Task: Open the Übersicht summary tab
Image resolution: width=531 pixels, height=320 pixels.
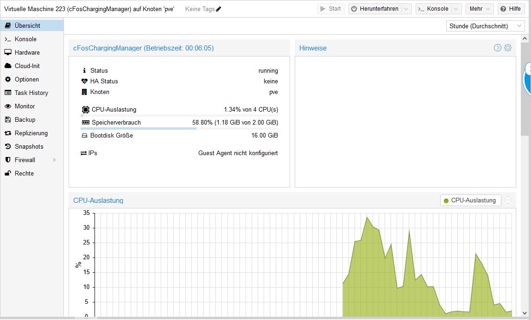Action: [x=32, y=25]
